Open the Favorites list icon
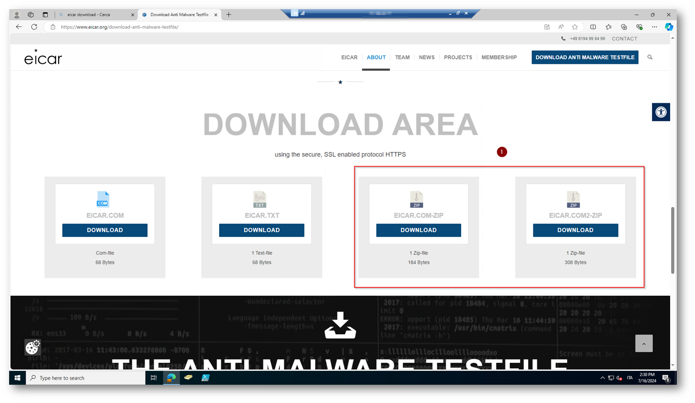This screenshot has width=695, height=403. click(x=609, y=27)
